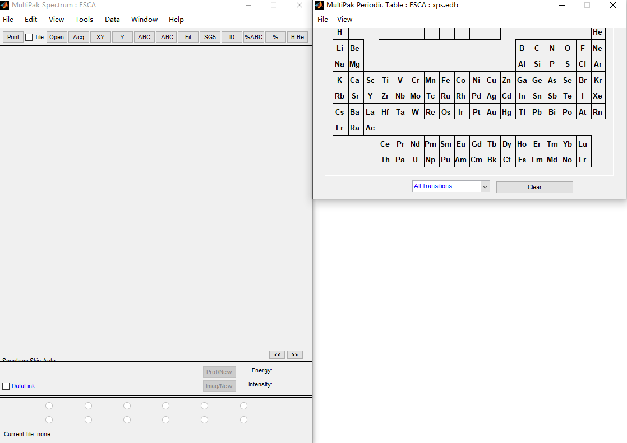Enable the Tile checkbox
This screenshot has width=627, height=443.
coord(29,38)
